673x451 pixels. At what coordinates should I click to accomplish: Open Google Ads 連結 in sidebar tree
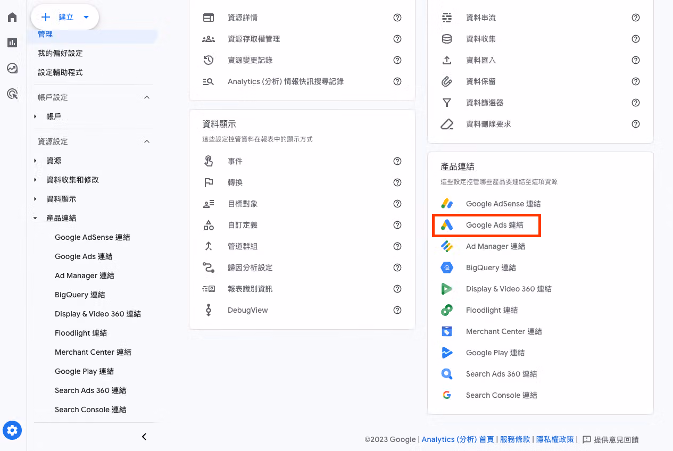pyautogui.click(x=84, y=256)
